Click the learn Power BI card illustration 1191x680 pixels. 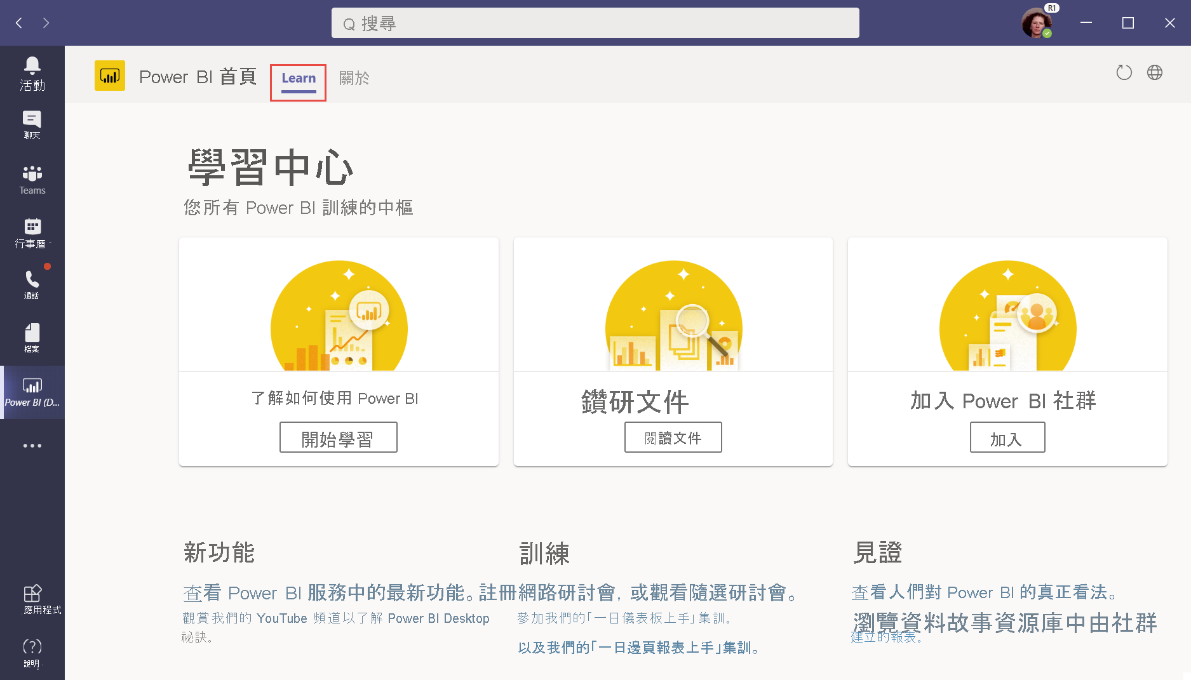pos(339,316)
